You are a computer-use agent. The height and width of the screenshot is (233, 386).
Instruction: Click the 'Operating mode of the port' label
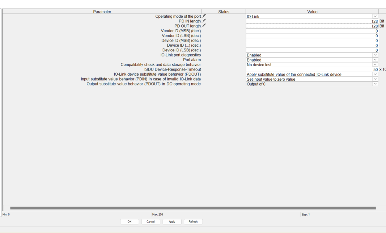pyautogui.click(x=178, y=17)
